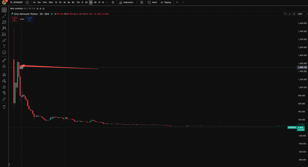This screenshot has width=308, height=167.
Task: Activate the zoom in tool
Action: coord(4,66)
